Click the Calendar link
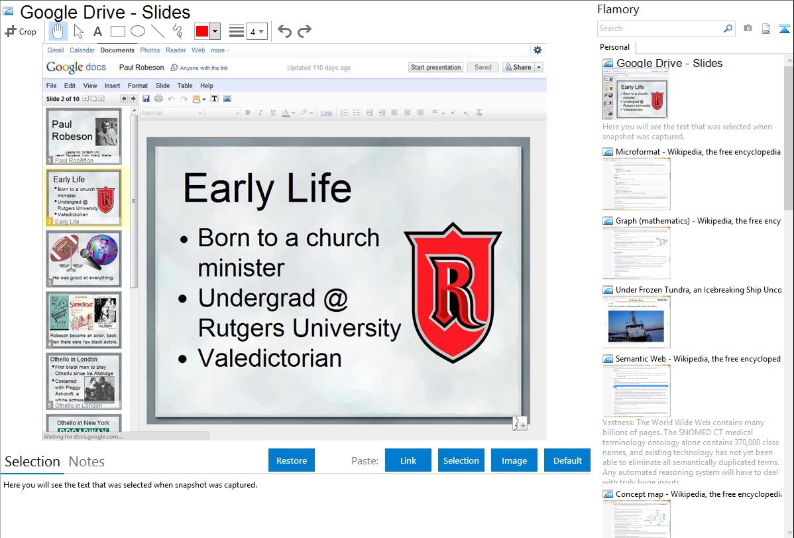This screenshot has height=538, width=794. coord(82,50)
